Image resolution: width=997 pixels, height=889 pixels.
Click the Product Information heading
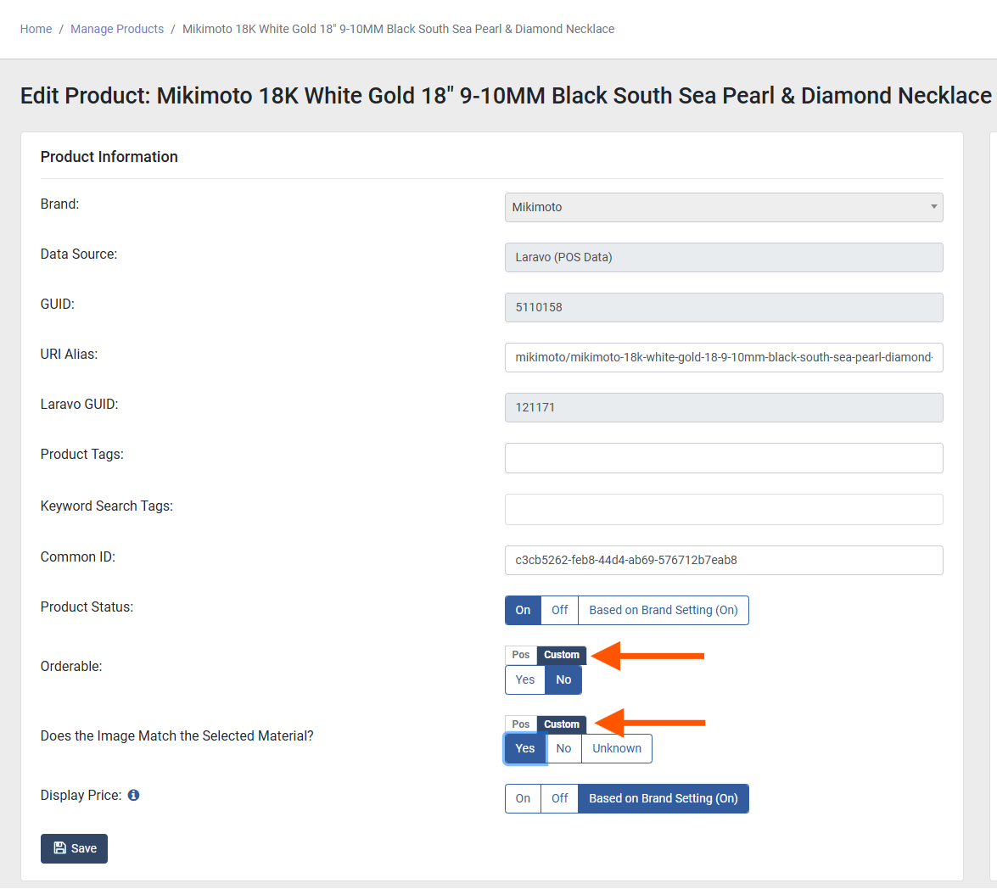tap(109, 157)
